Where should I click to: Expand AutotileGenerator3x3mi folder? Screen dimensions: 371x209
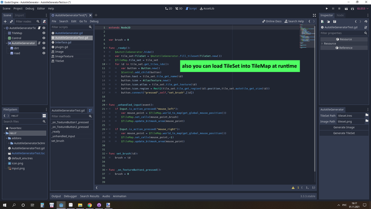tap(9, 143)
